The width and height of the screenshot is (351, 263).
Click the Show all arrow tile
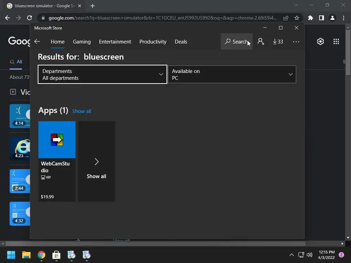[97, 162]
